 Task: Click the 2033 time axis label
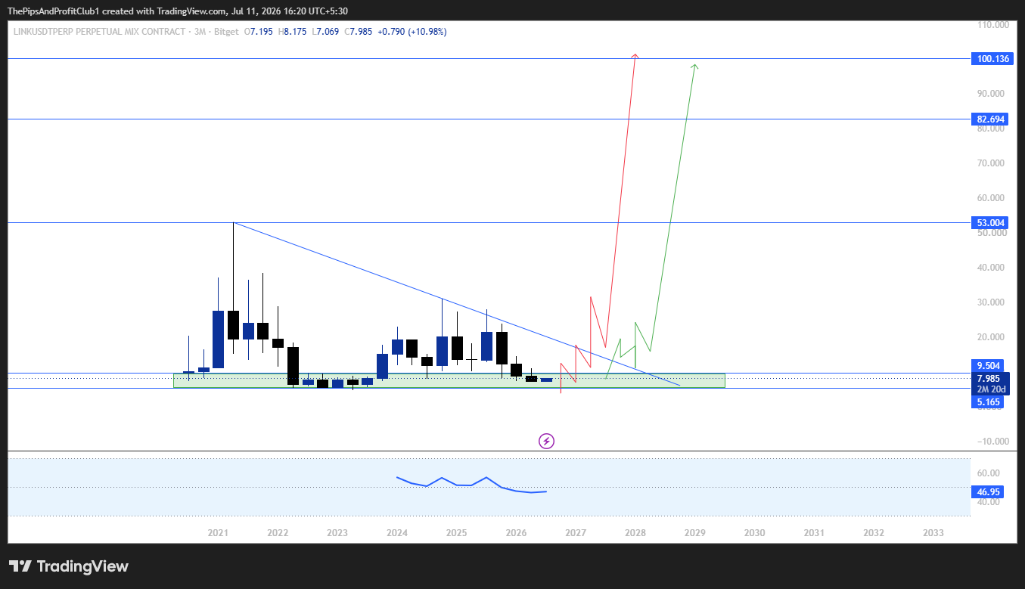(x=933, y=533)
